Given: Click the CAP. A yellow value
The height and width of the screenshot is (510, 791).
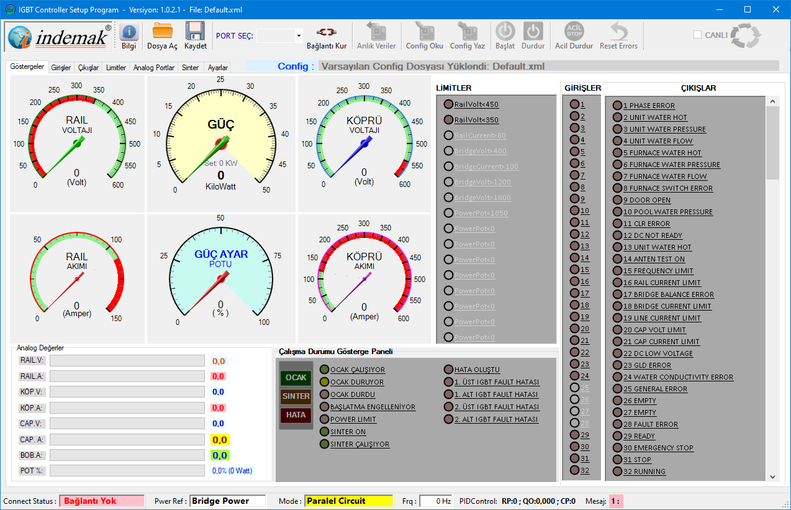Looking at the screenshot, I should (220, 440).
